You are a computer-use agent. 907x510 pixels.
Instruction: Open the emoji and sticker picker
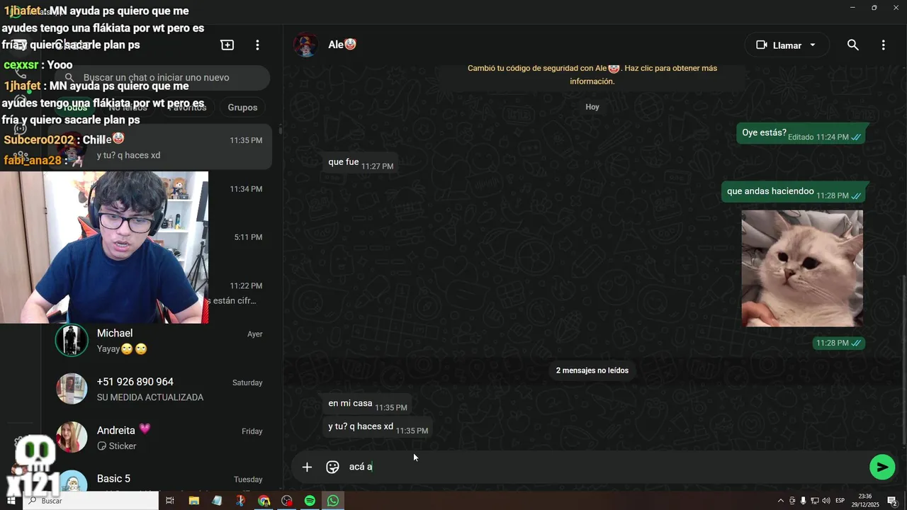[332, 467]
